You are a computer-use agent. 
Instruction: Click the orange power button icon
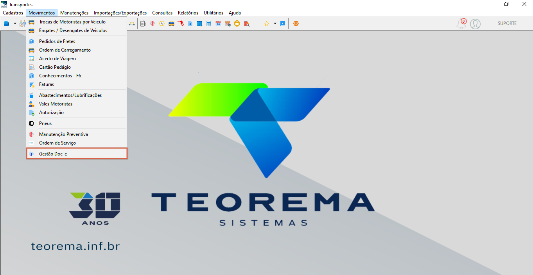296,23
